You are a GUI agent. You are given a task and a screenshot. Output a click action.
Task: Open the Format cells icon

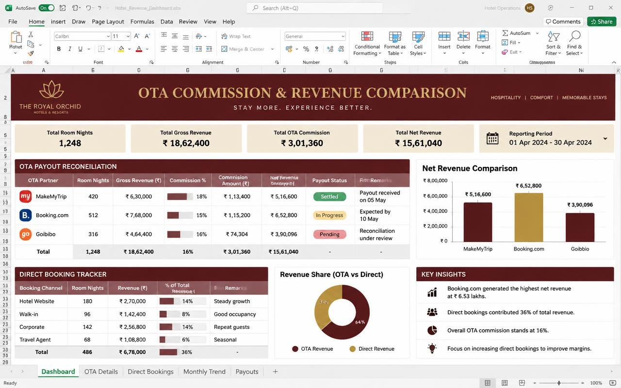click(483, 37)
